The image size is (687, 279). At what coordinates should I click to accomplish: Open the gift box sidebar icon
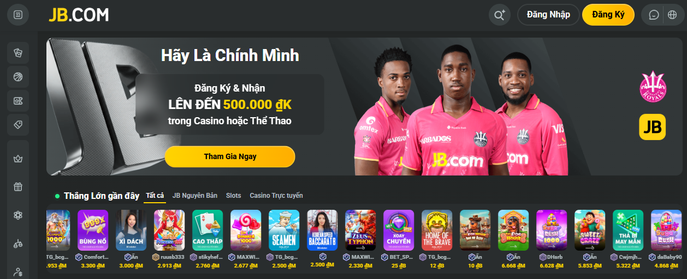[x=18, y=186]
